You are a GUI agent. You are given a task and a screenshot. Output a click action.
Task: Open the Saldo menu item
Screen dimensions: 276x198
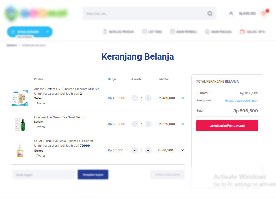252,32
